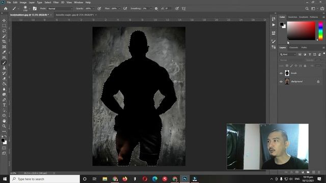Expand the Smoothing value dropdown
326x183 pixels.
[151, 9]
